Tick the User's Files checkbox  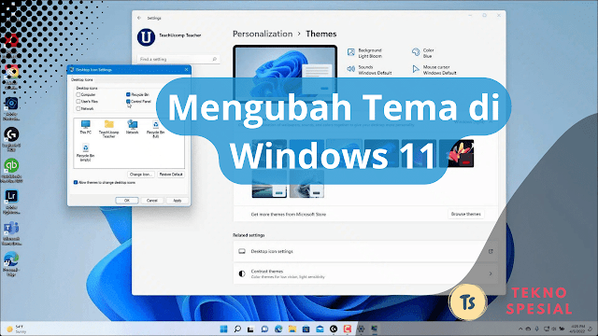[x=78, y=102]
